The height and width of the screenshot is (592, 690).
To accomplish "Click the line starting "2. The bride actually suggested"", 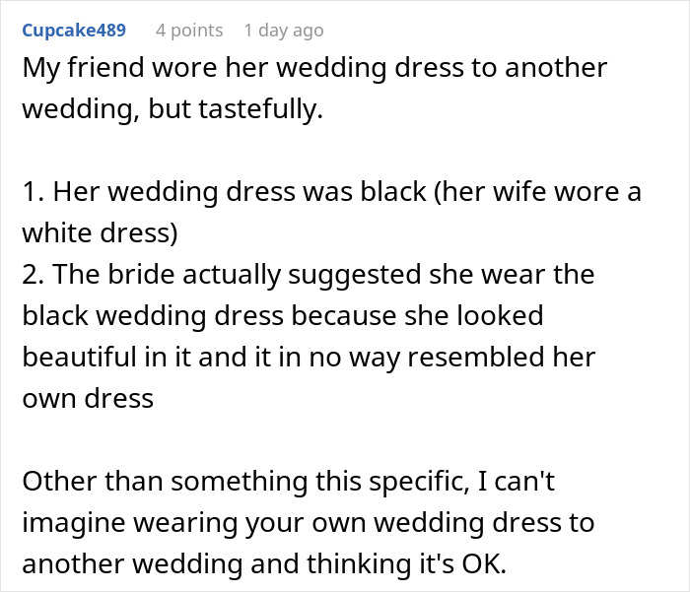I will tap(308, 275).
